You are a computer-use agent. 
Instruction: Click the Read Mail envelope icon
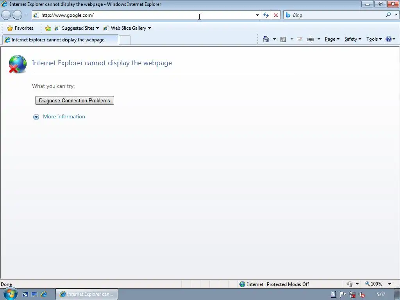300,39
